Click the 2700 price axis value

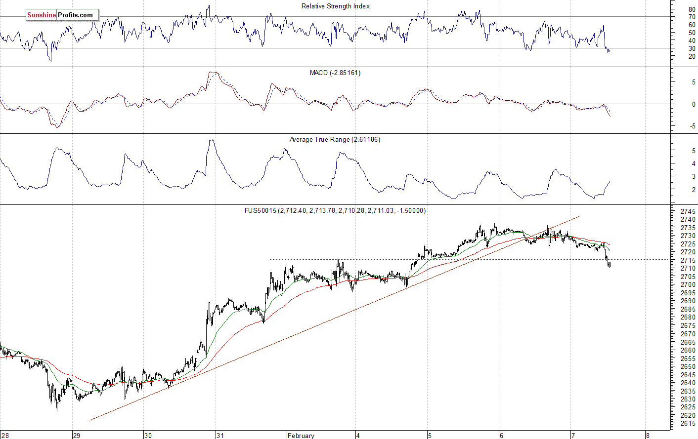[x=688, y=285]
